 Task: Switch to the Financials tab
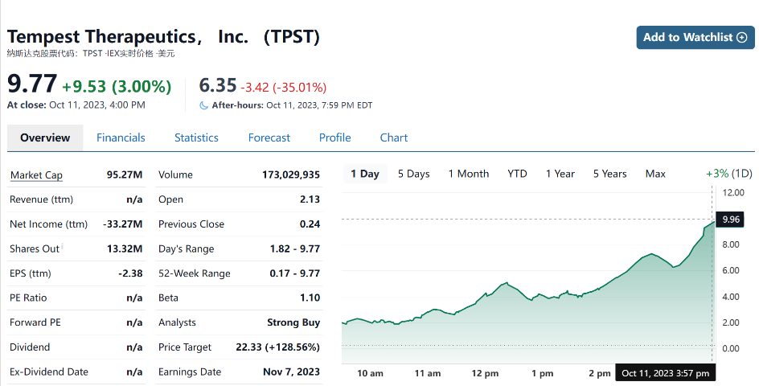tap(121, 138)
